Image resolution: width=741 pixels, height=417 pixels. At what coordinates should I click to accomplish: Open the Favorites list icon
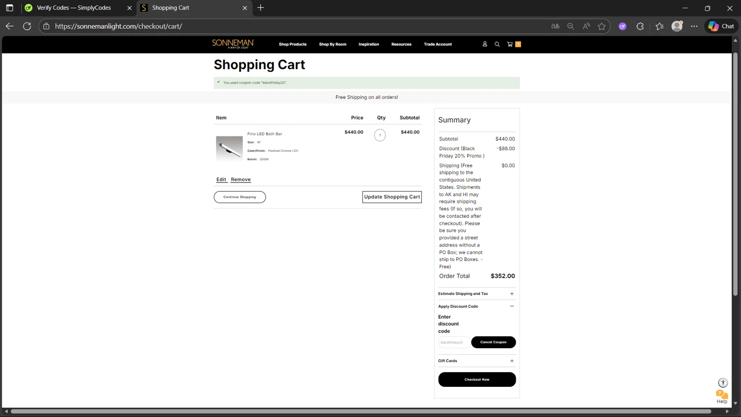pos(659,26)
